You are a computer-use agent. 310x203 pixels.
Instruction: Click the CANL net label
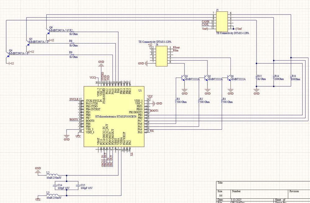click(205, 25)
